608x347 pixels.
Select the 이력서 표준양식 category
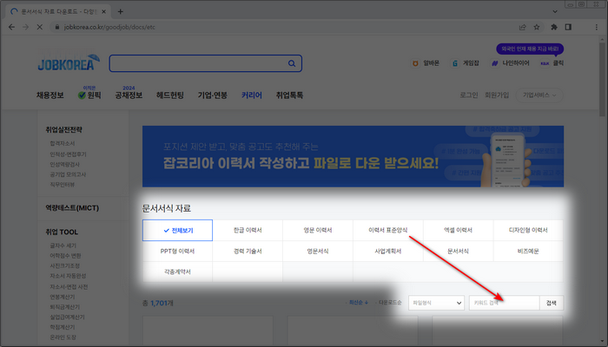point(388,231)
